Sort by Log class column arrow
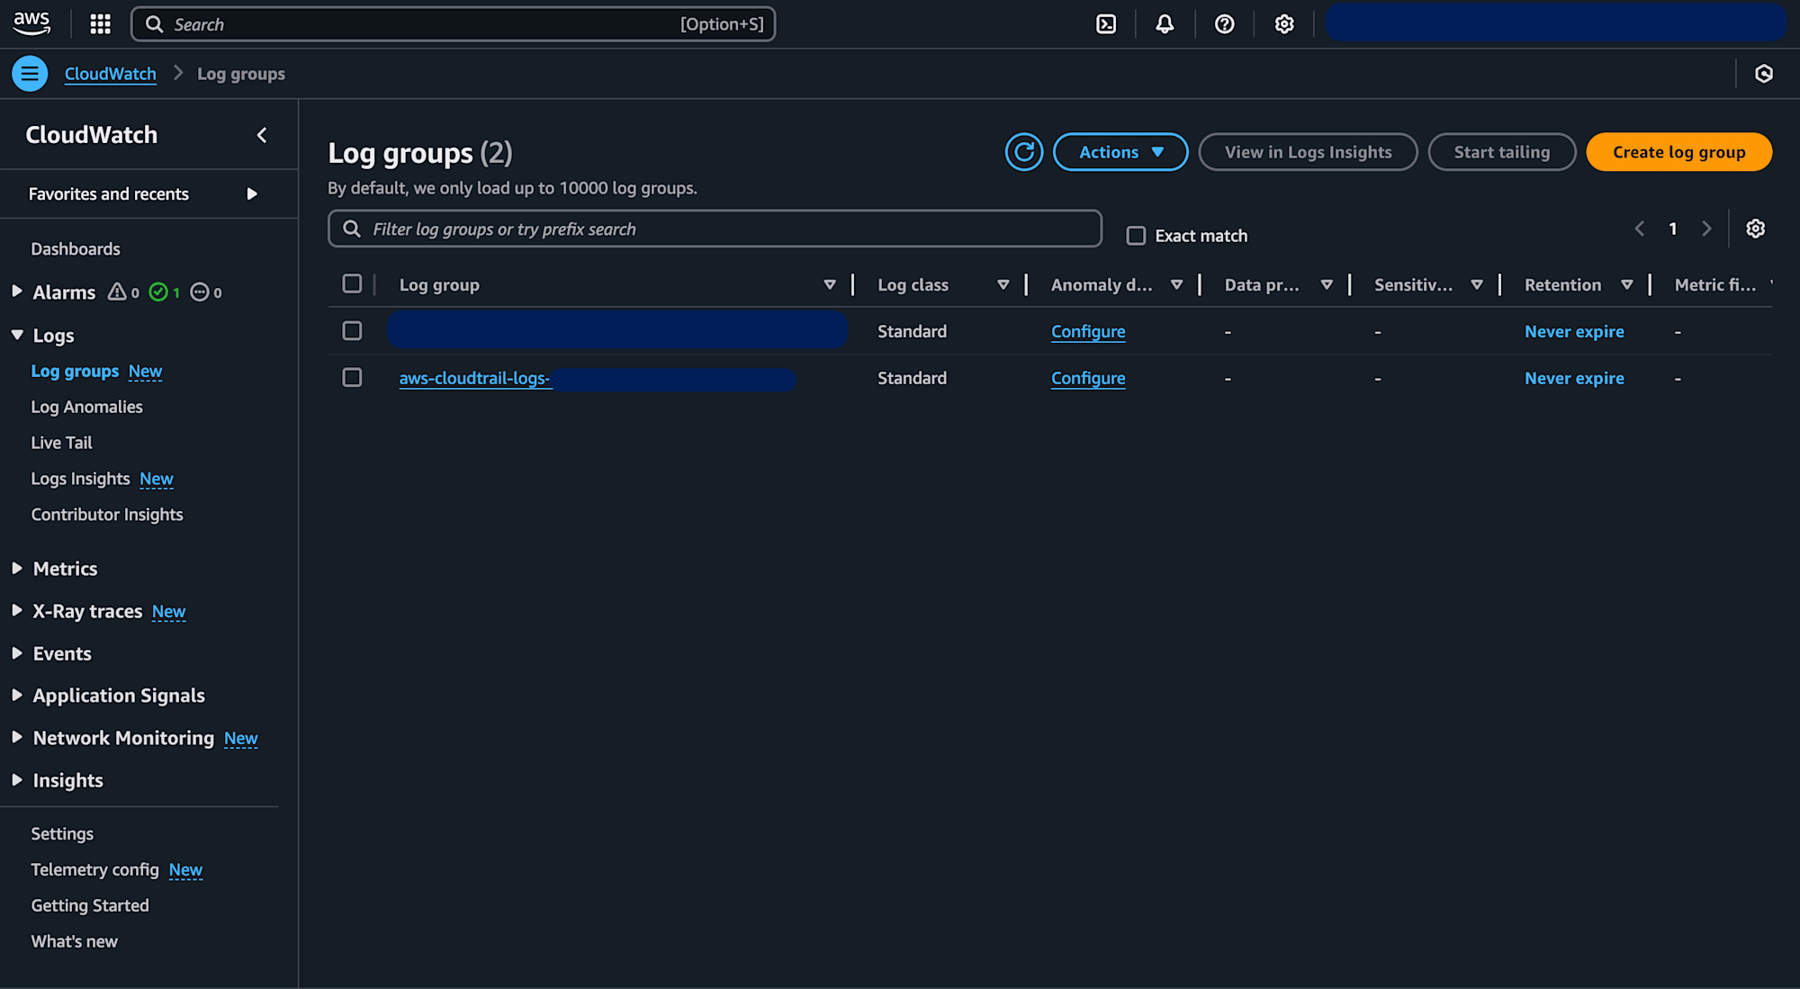The height and width of the screenshot is (989, 1800). tap(1003, 285)
